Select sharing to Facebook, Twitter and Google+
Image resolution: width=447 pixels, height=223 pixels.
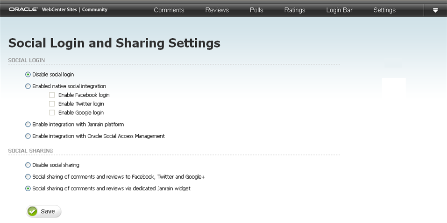(x=28, y=176)
